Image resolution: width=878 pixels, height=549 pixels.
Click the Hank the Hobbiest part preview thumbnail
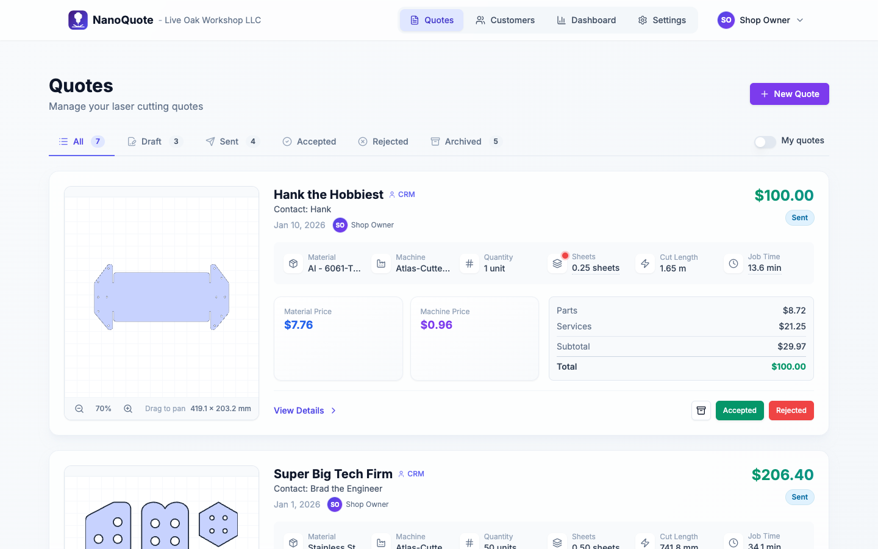tap(162, 297)
